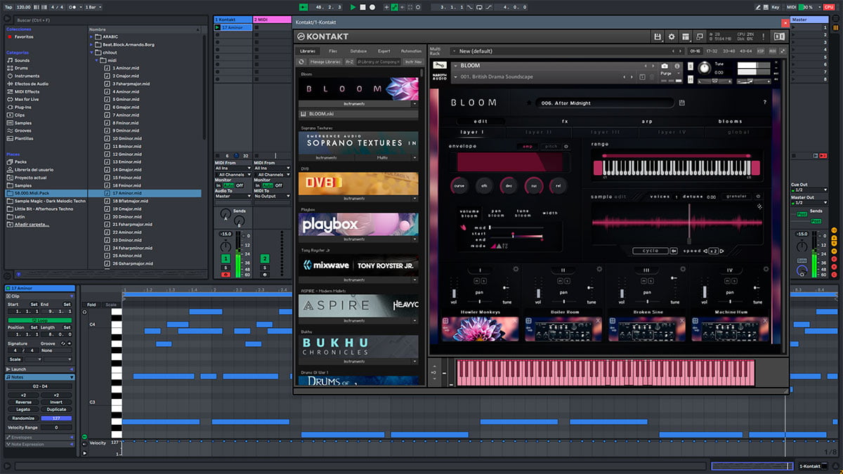
Task: Open Bloom library Instruments dropdown
Action: [x=414, y=103]
